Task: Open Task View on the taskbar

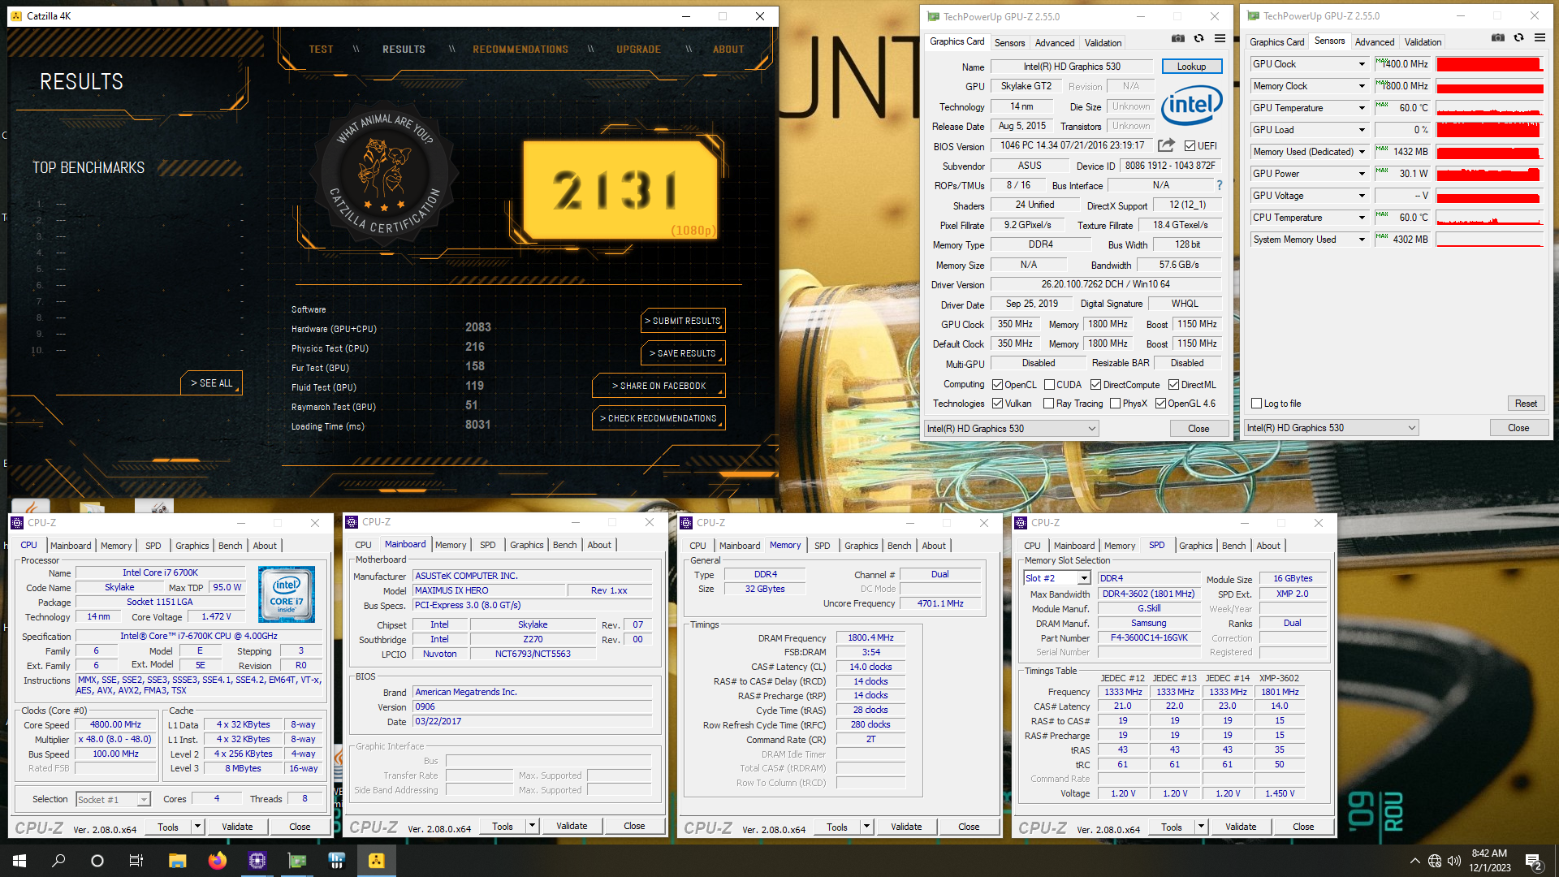Action: point(136,861)
